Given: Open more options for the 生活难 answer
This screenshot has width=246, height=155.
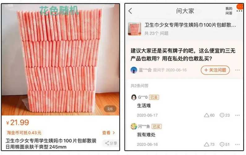Looking at the screenshot, I should [237, 115].
